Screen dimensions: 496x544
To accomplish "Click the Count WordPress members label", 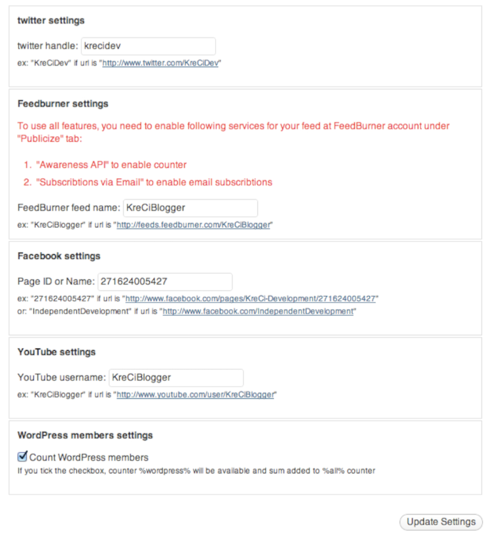I will pyautogui.click(x=89, y=457).
